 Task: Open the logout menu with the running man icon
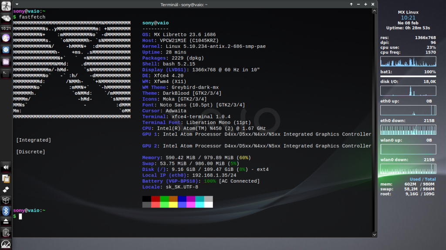(6, 6)
